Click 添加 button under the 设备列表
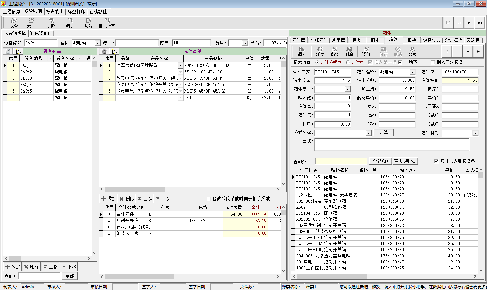The image size is (487, 290). click(13, 267)
